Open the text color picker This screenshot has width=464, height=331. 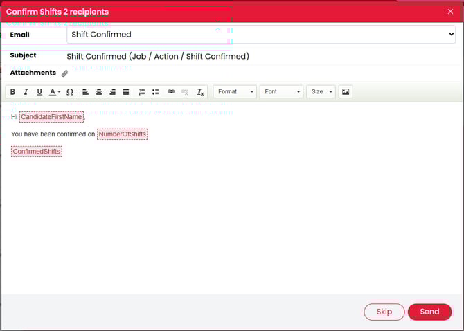tap(55, 92)
